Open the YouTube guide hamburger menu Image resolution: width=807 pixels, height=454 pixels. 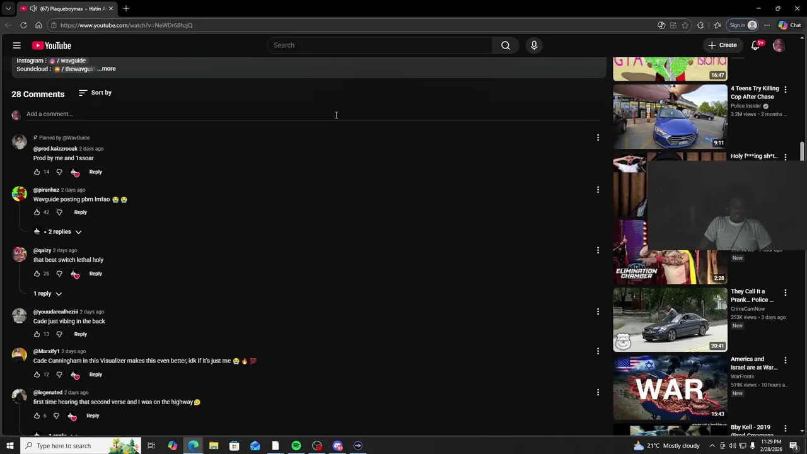17,45
